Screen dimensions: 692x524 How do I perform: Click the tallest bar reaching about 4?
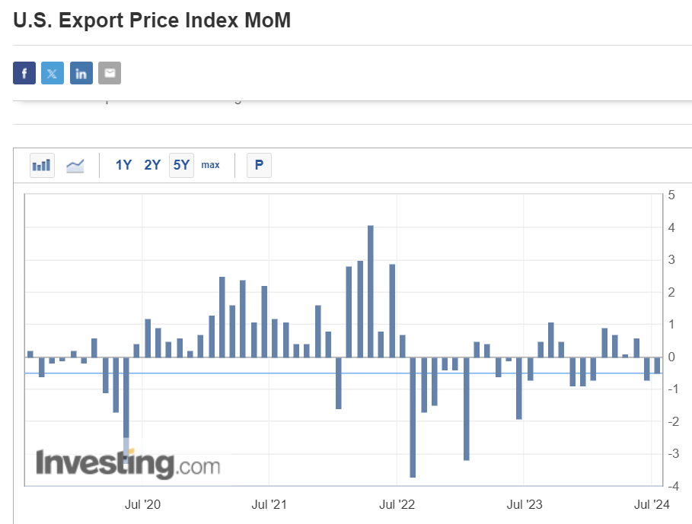click(371, 289)
